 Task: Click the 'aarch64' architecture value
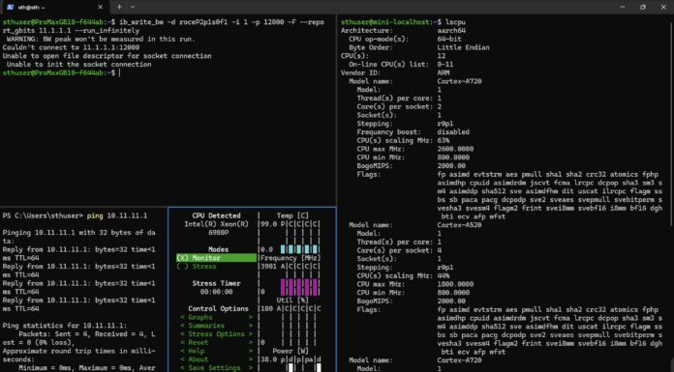(x=451, y=31)
